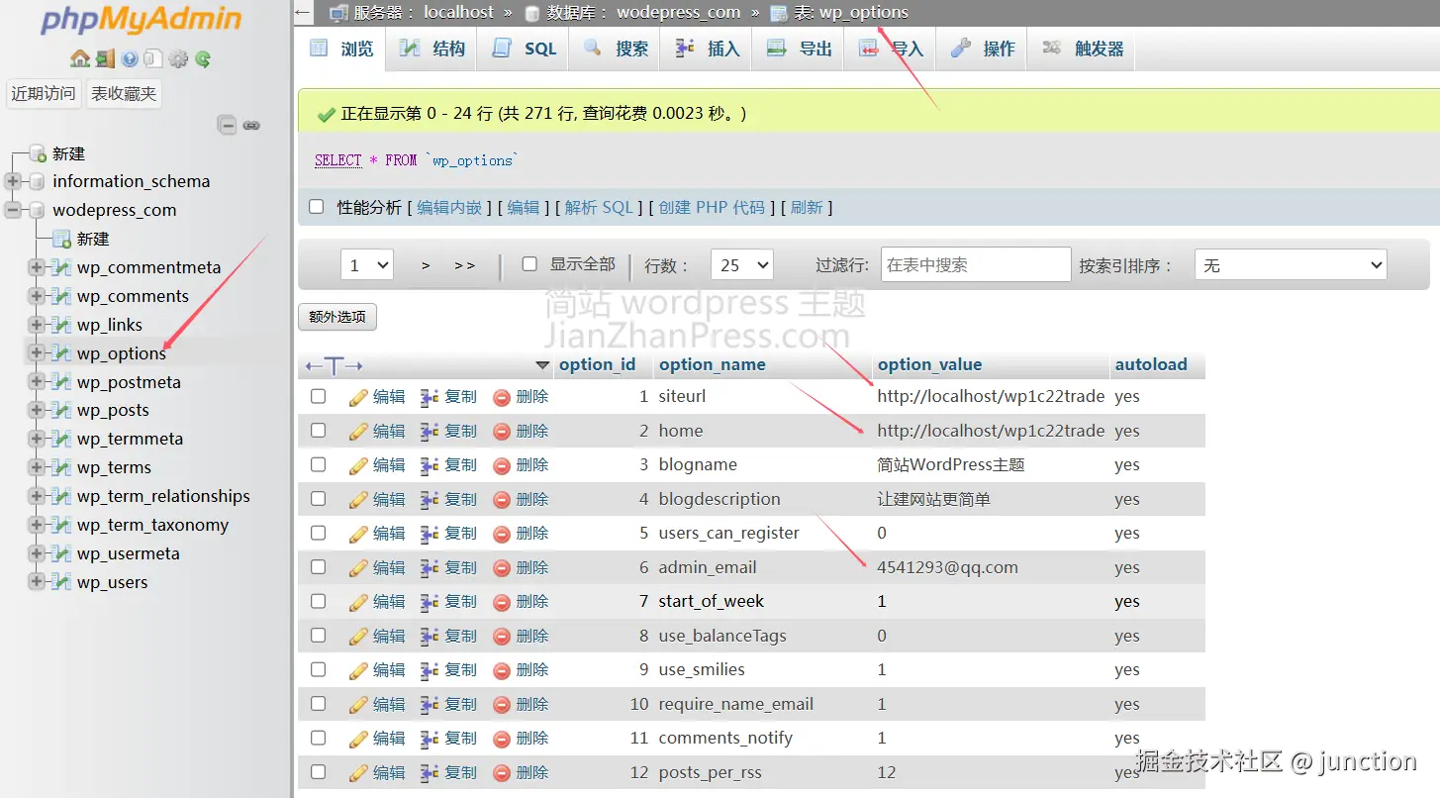Click the log out door icon

105,59
